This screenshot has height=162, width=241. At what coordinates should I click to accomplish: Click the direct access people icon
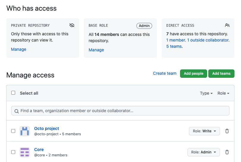[227, 25]
